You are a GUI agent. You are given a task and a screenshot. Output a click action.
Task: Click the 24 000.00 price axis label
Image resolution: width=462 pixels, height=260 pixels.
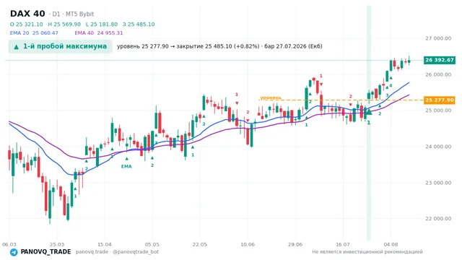pos(438,147)
